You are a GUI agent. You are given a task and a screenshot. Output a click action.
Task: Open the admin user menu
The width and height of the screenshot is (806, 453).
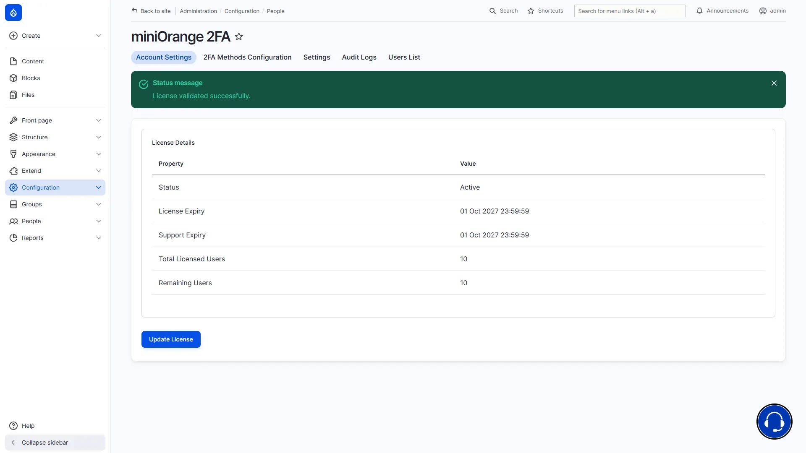pyautogui.click(x=772, y=11)
